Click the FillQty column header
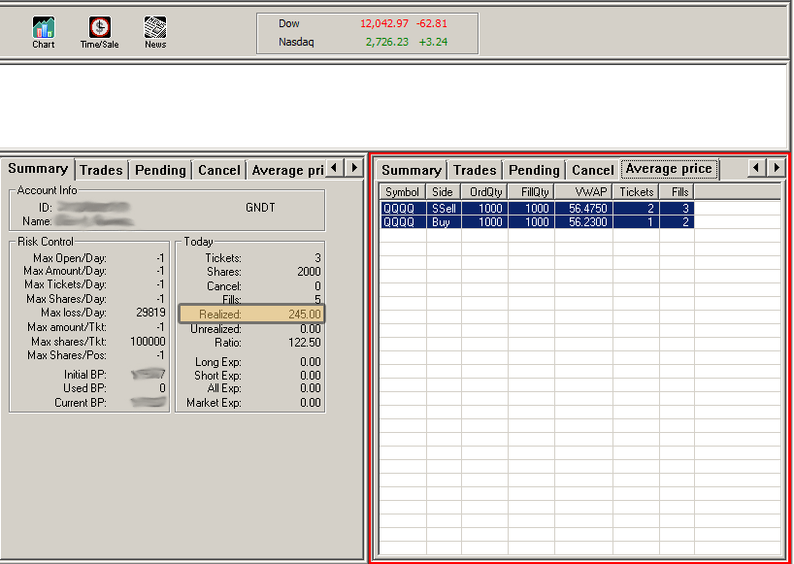The height and width of the screenshot is (564, 794). click(x=535, y=192)
